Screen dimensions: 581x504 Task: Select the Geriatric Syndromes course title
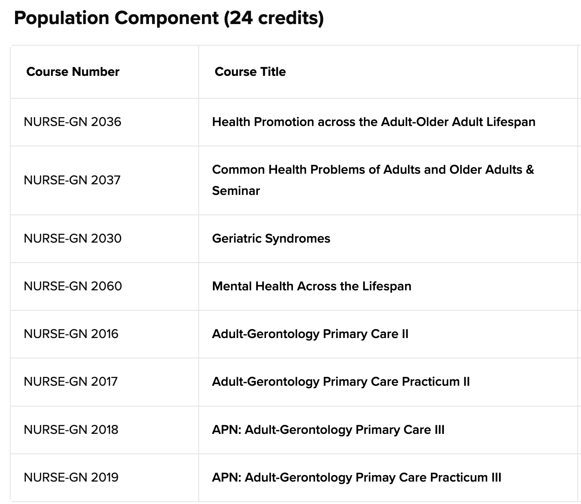271,238
